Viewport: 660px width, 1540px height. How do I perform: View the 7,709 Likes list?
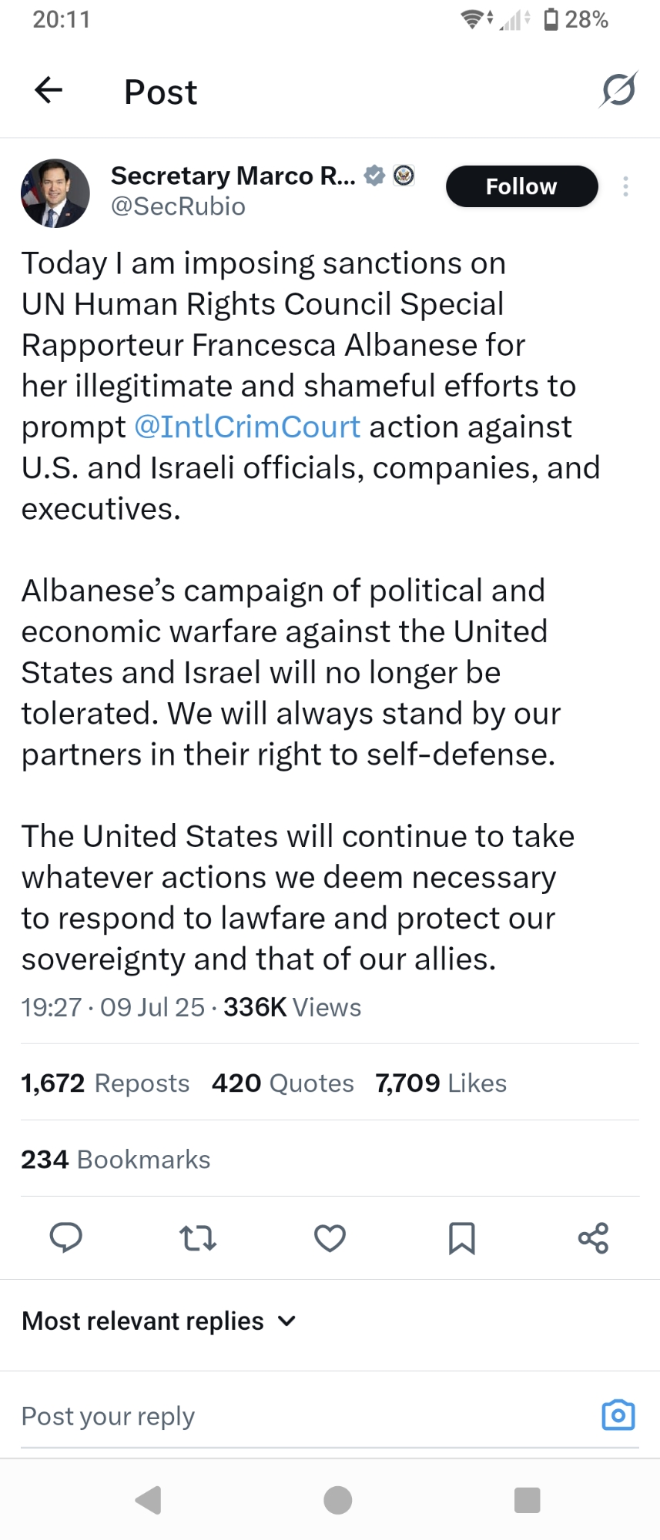click(x=441, y=1083)
